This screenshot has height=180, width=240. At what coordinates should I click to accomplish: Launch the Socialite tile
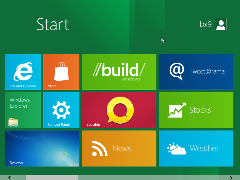119,110
